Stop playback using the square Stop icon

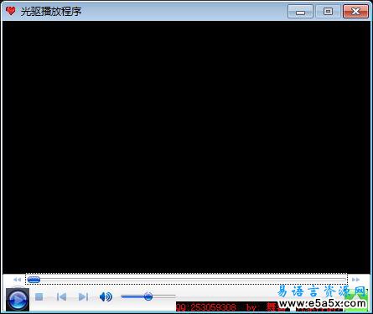coord(39,296)
